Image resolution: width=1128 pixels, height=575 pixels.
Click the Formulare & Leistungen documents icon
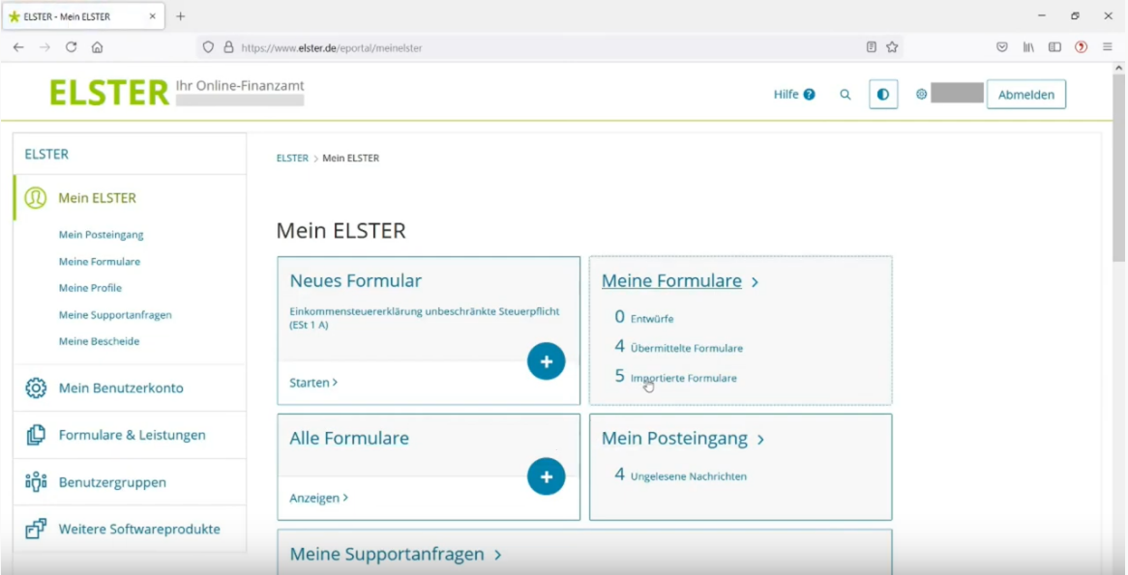point(35,435)
